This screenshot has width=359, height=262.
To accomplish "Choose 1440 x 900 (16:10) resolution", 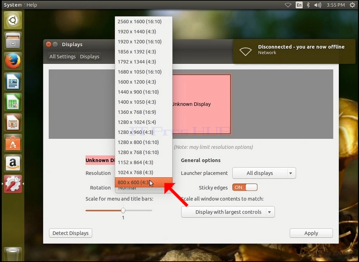I will point(144,92).
